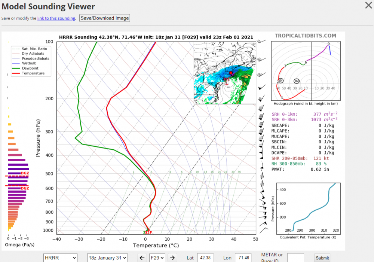Open the 'link to this sounding' hyperlink
The image size is (374, 262).
click(56, 18)
